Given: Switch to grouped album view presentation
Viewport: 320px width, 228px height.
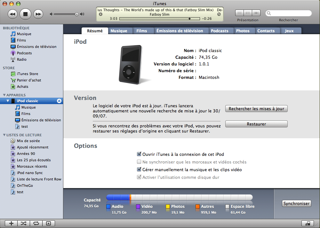Looking at the screenshot, I should tap(248, 13).
